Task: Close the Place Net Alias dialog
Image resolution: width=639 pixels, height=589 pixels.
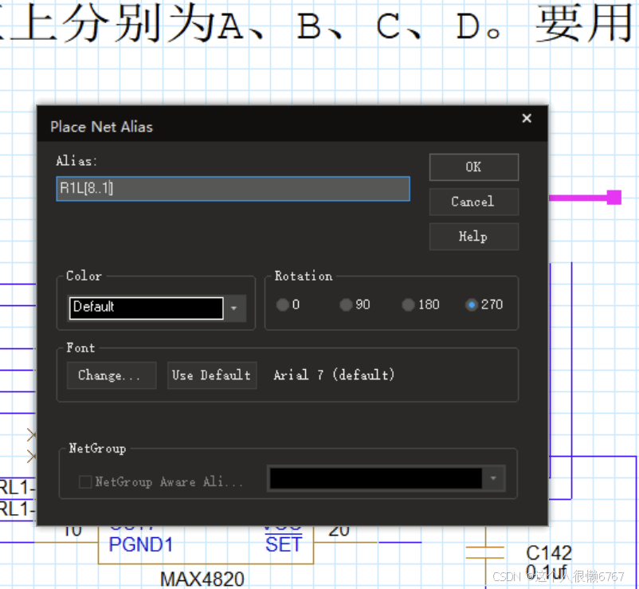Action: click(527, 118)
